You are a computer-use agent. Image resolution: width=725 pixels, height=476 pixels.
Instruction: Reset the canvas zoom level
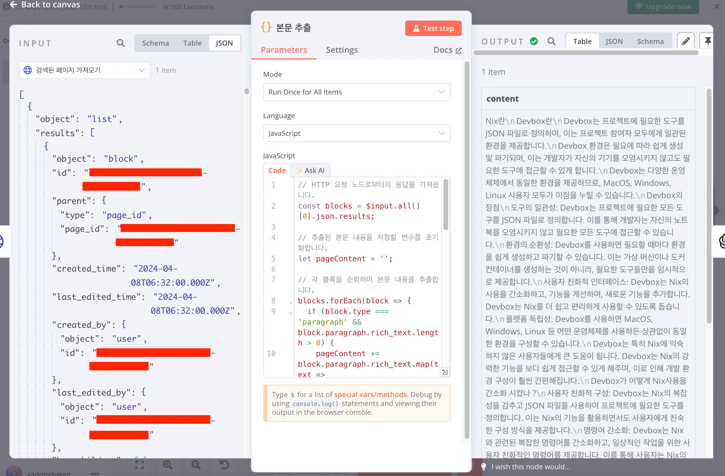224,465
